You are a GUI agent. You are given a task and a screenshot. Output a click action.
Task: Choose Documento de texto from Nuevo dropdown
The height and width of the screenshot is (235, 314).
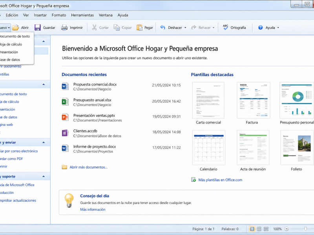pyautogui.click(x=16, y=36)
